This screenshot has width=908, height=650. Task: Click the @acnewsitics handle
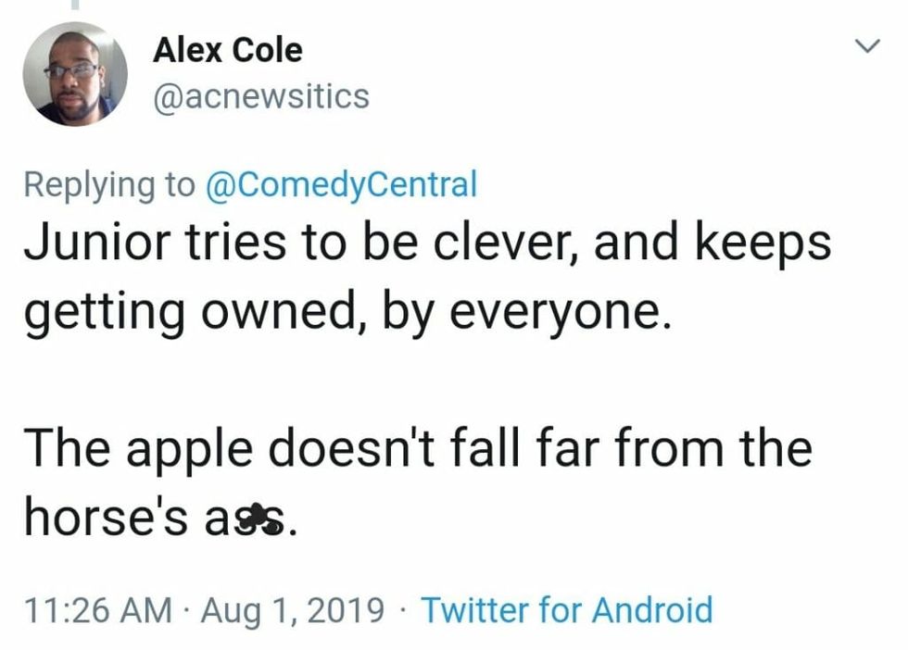[x=259, y=95]
